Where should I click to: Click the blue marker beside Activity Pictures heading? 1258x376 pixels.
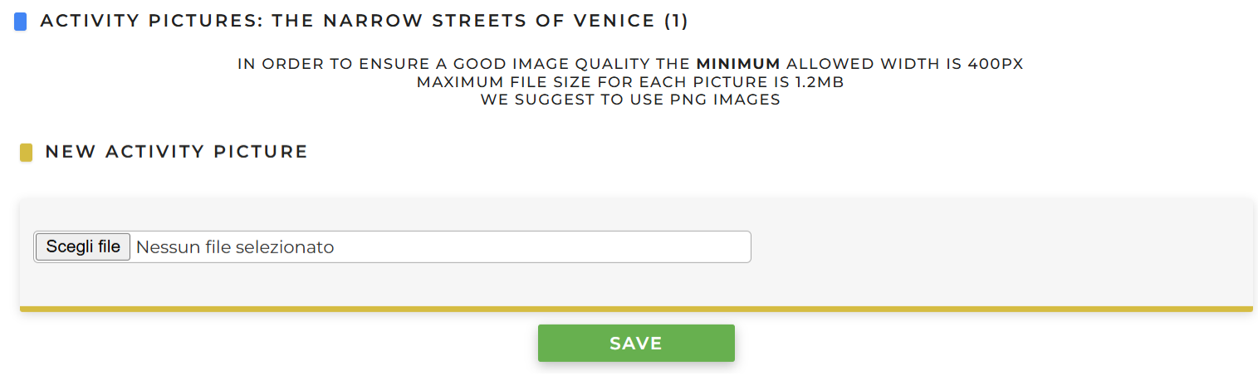point(21,22)
